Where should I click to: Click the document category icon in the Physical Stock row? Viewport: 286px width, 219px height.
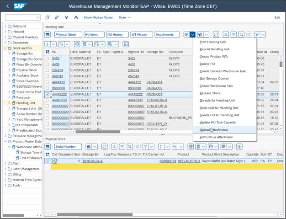tap(54, 161)
